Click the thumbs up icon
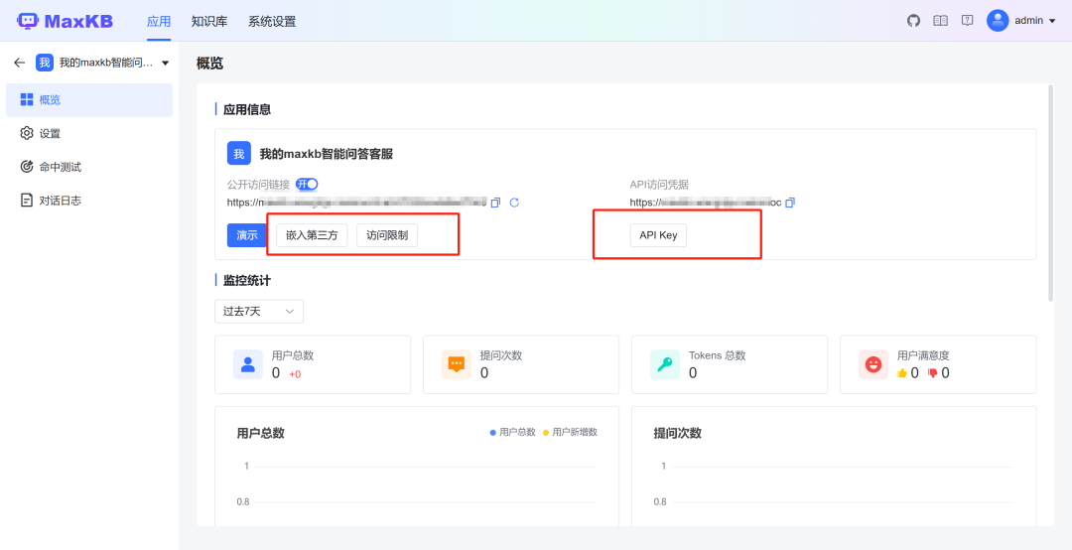This screenshot has width=1072, height=550. tap(902, 373)
